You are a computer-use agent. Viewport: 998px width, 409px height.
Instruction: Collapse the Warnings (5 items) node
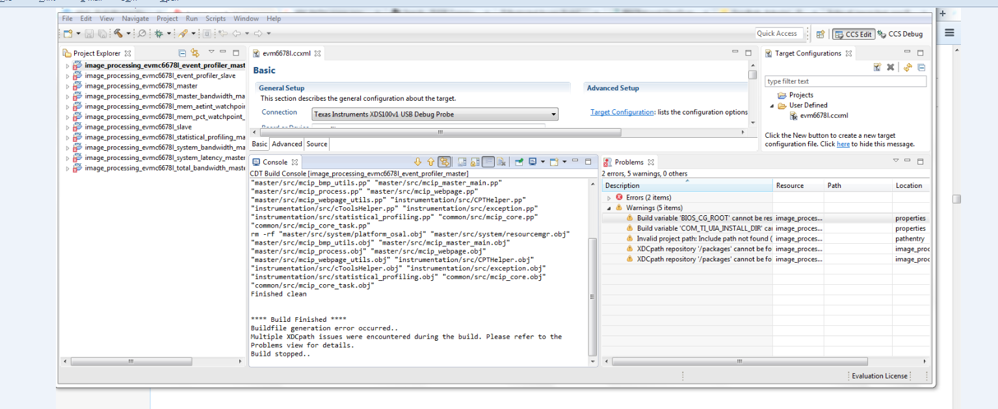click(609, 208)
